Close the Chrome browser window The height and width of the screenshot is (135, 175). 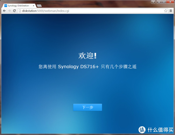tap(170, 2)
